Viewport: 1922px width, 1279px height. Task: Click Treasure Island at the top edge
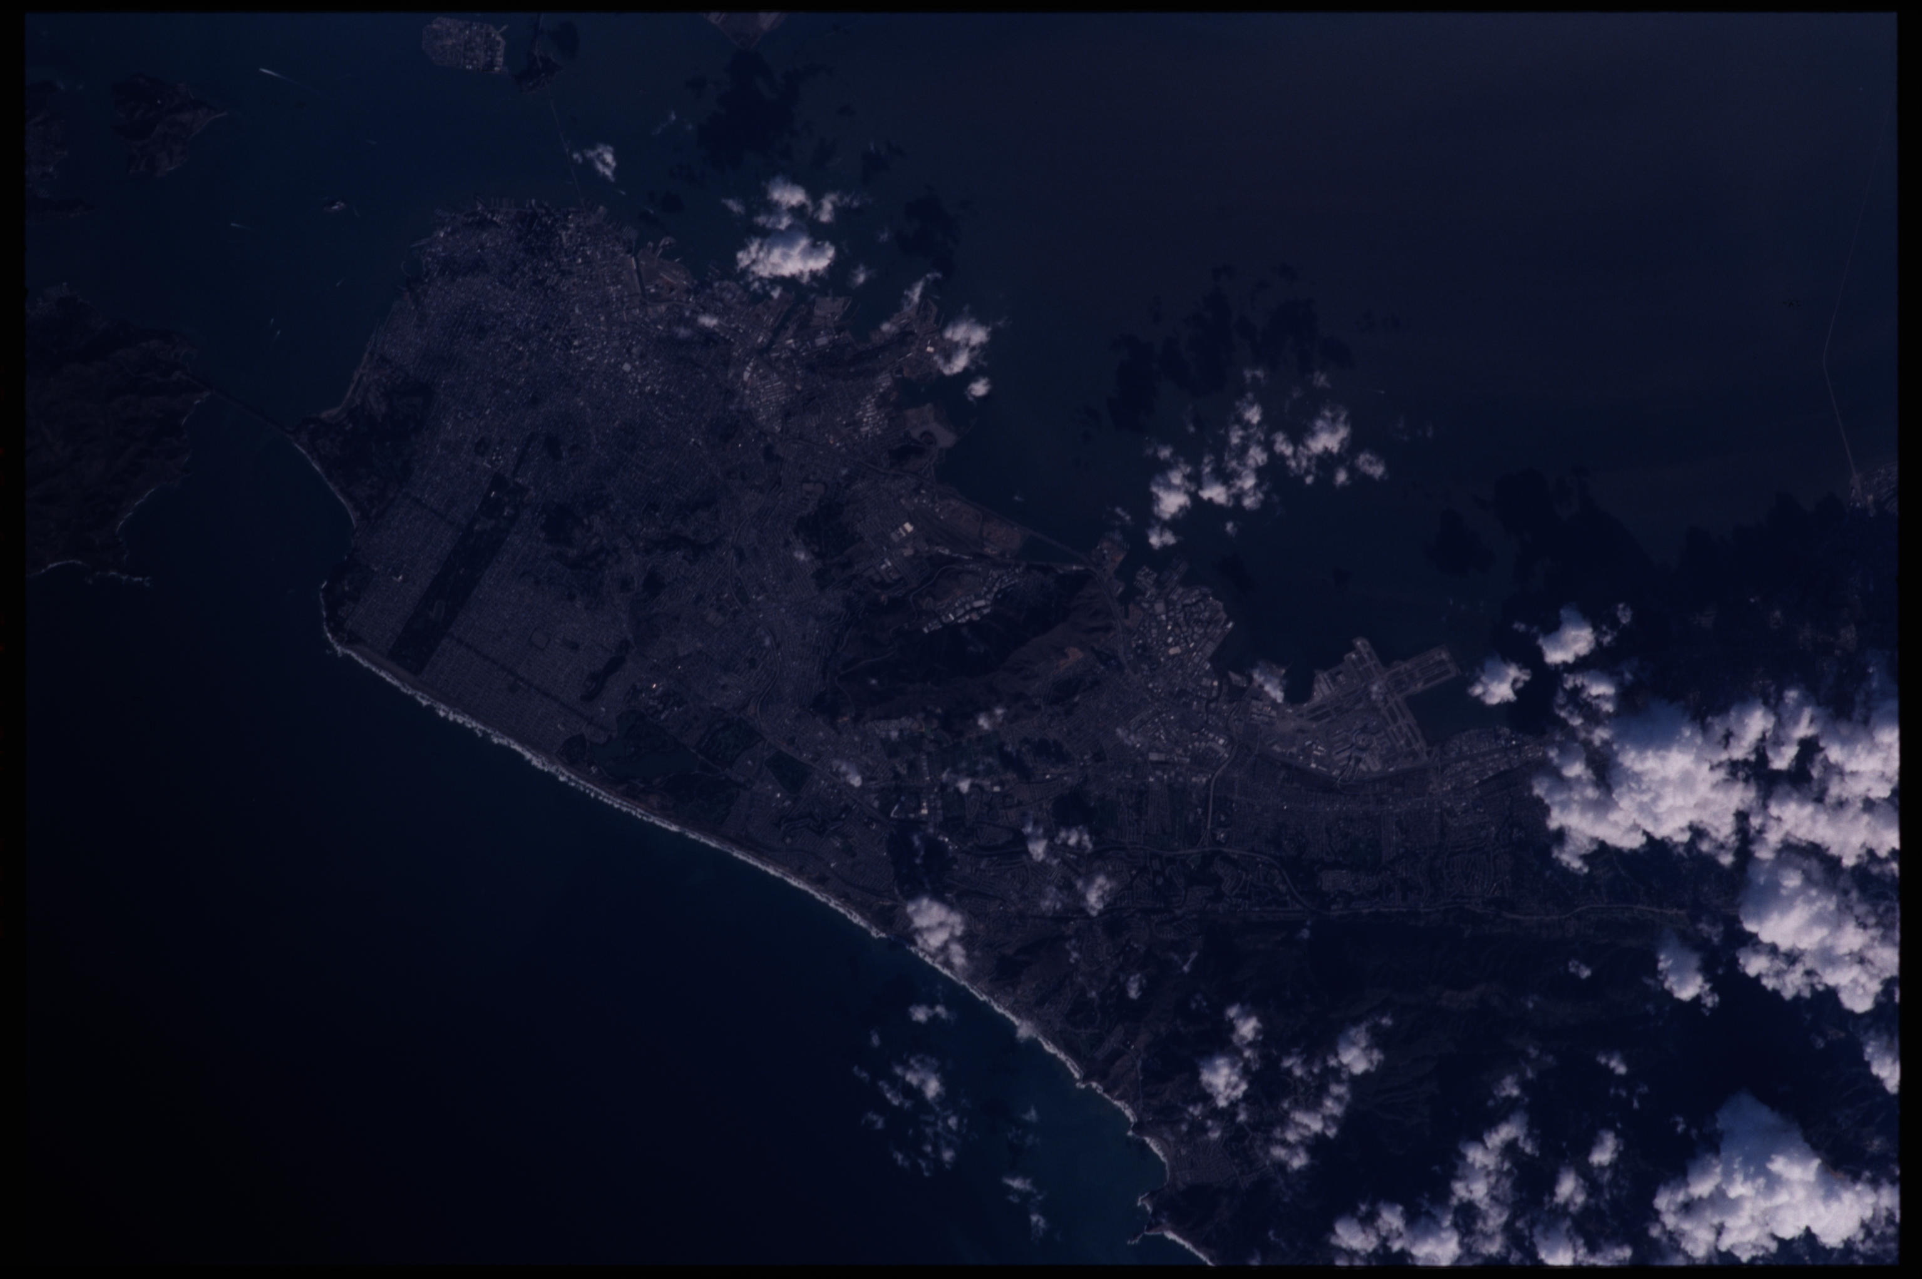(x=463, y=45)
